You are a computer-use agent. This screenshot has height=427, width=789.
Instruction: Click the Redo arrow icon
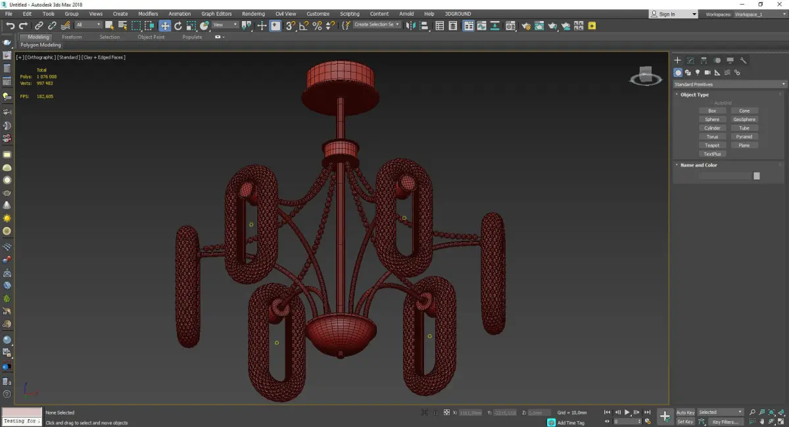23,26
